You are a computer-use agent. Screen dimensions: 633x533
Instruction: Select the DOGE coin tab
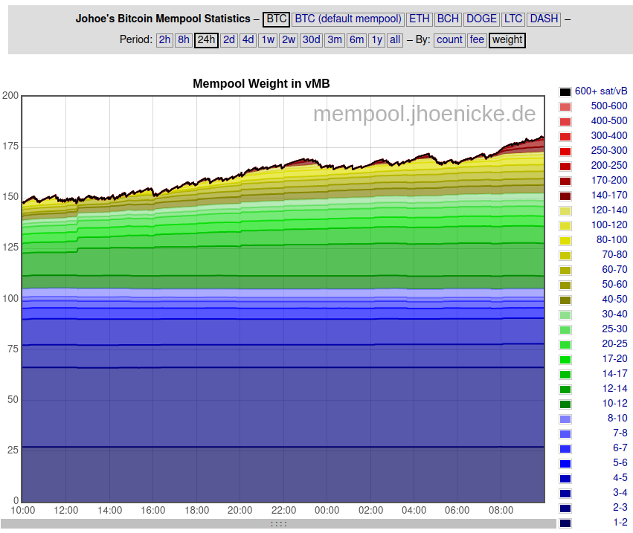coord(481,19)
